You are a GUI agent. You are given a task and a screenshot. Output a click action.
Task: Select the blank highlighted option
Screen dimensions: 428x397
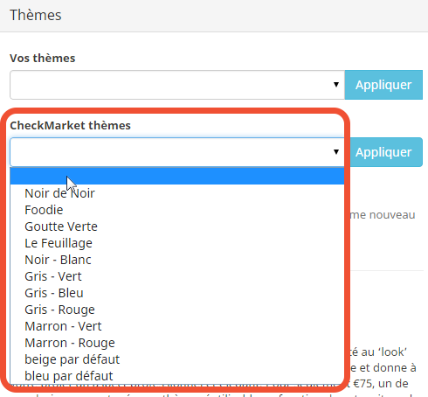coord(177,176)
